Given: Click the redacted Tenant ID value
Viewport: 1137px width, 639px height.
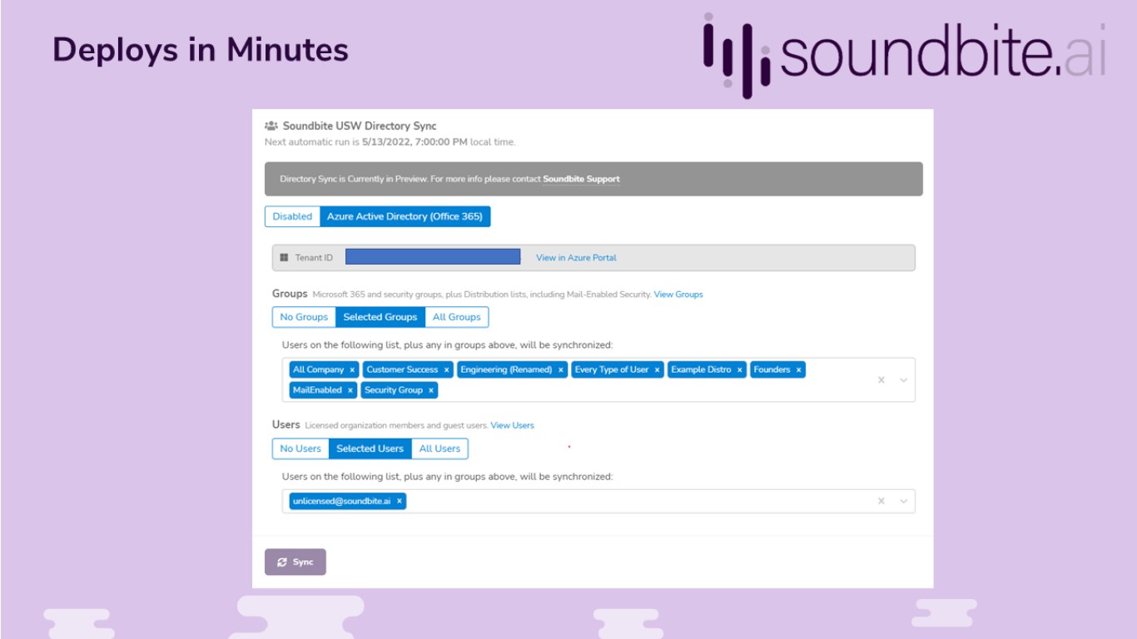Looking at the screenshot, I should click(433, 256).
